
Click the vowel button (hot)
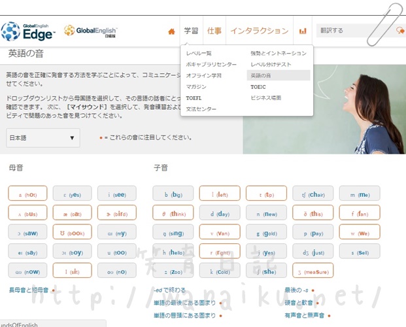click(x=27, y=194)
